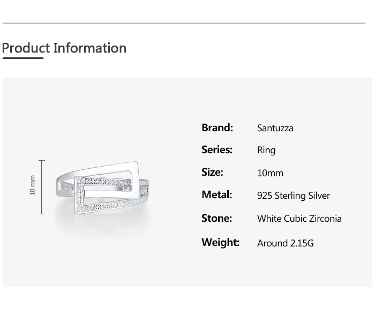Select the Around 2.15G weight value
The width and height of the screenshot is (375, 315).
285,243
